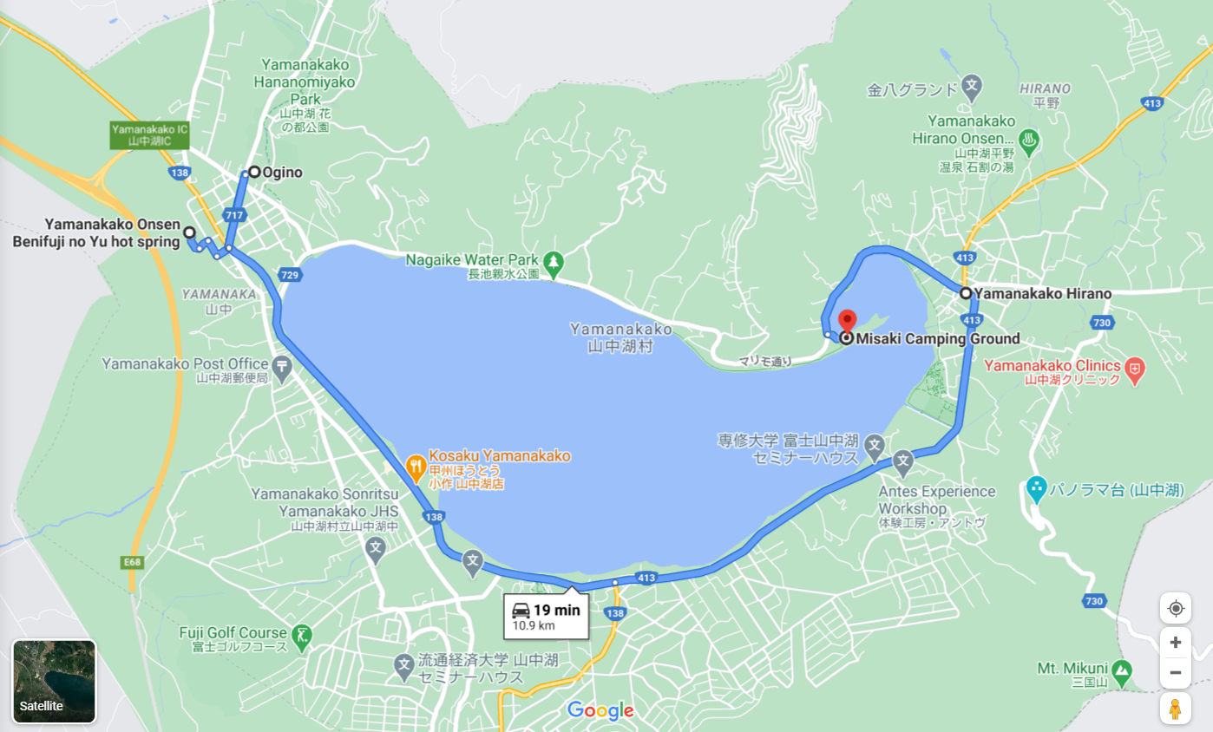Zoom in with the plus button
This screenshot has height=732, width=1213.
(1176, 643)
